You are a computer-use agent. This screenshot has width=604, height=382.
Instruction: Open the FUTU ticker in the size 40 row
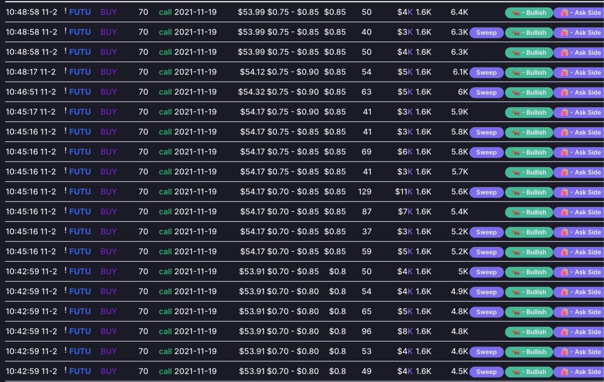[80, 32]
